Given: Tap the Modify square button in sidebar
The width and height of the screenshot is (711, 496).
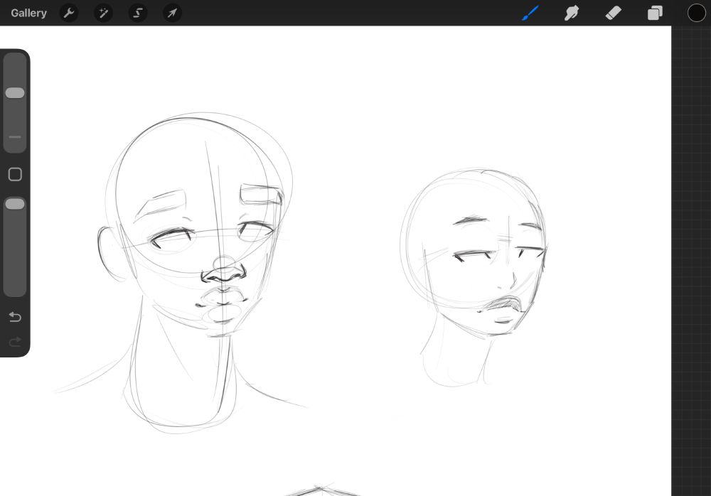Looking at the screenshot, I should pyautogui.click(x=15, y=175).
